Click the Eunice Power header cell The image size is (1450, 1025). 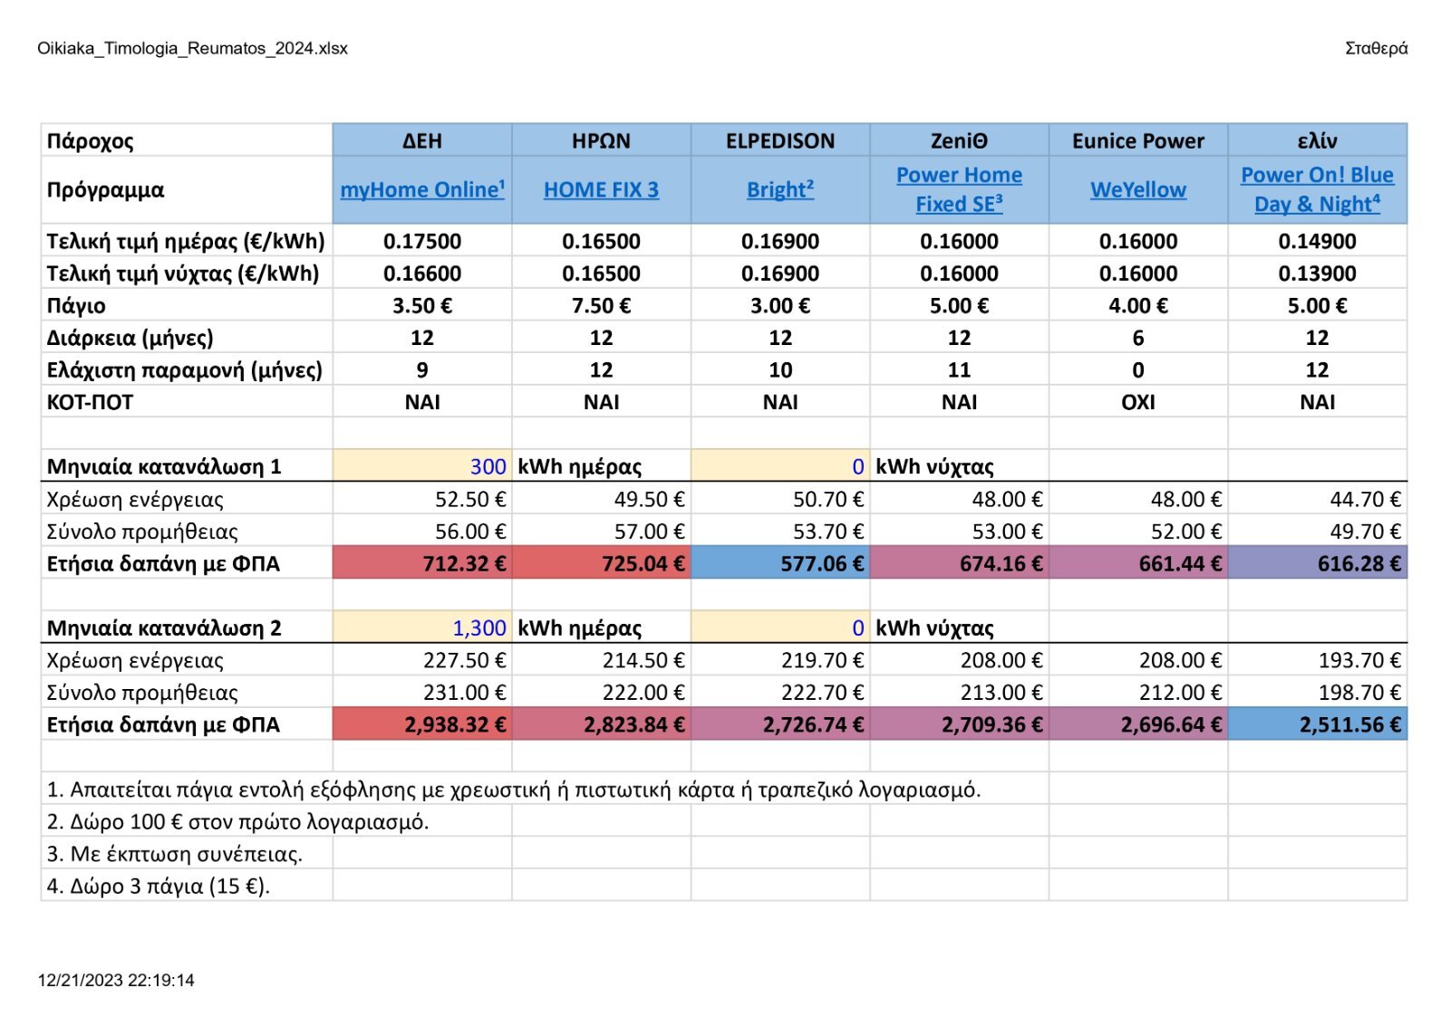(x=1138, y=140)
